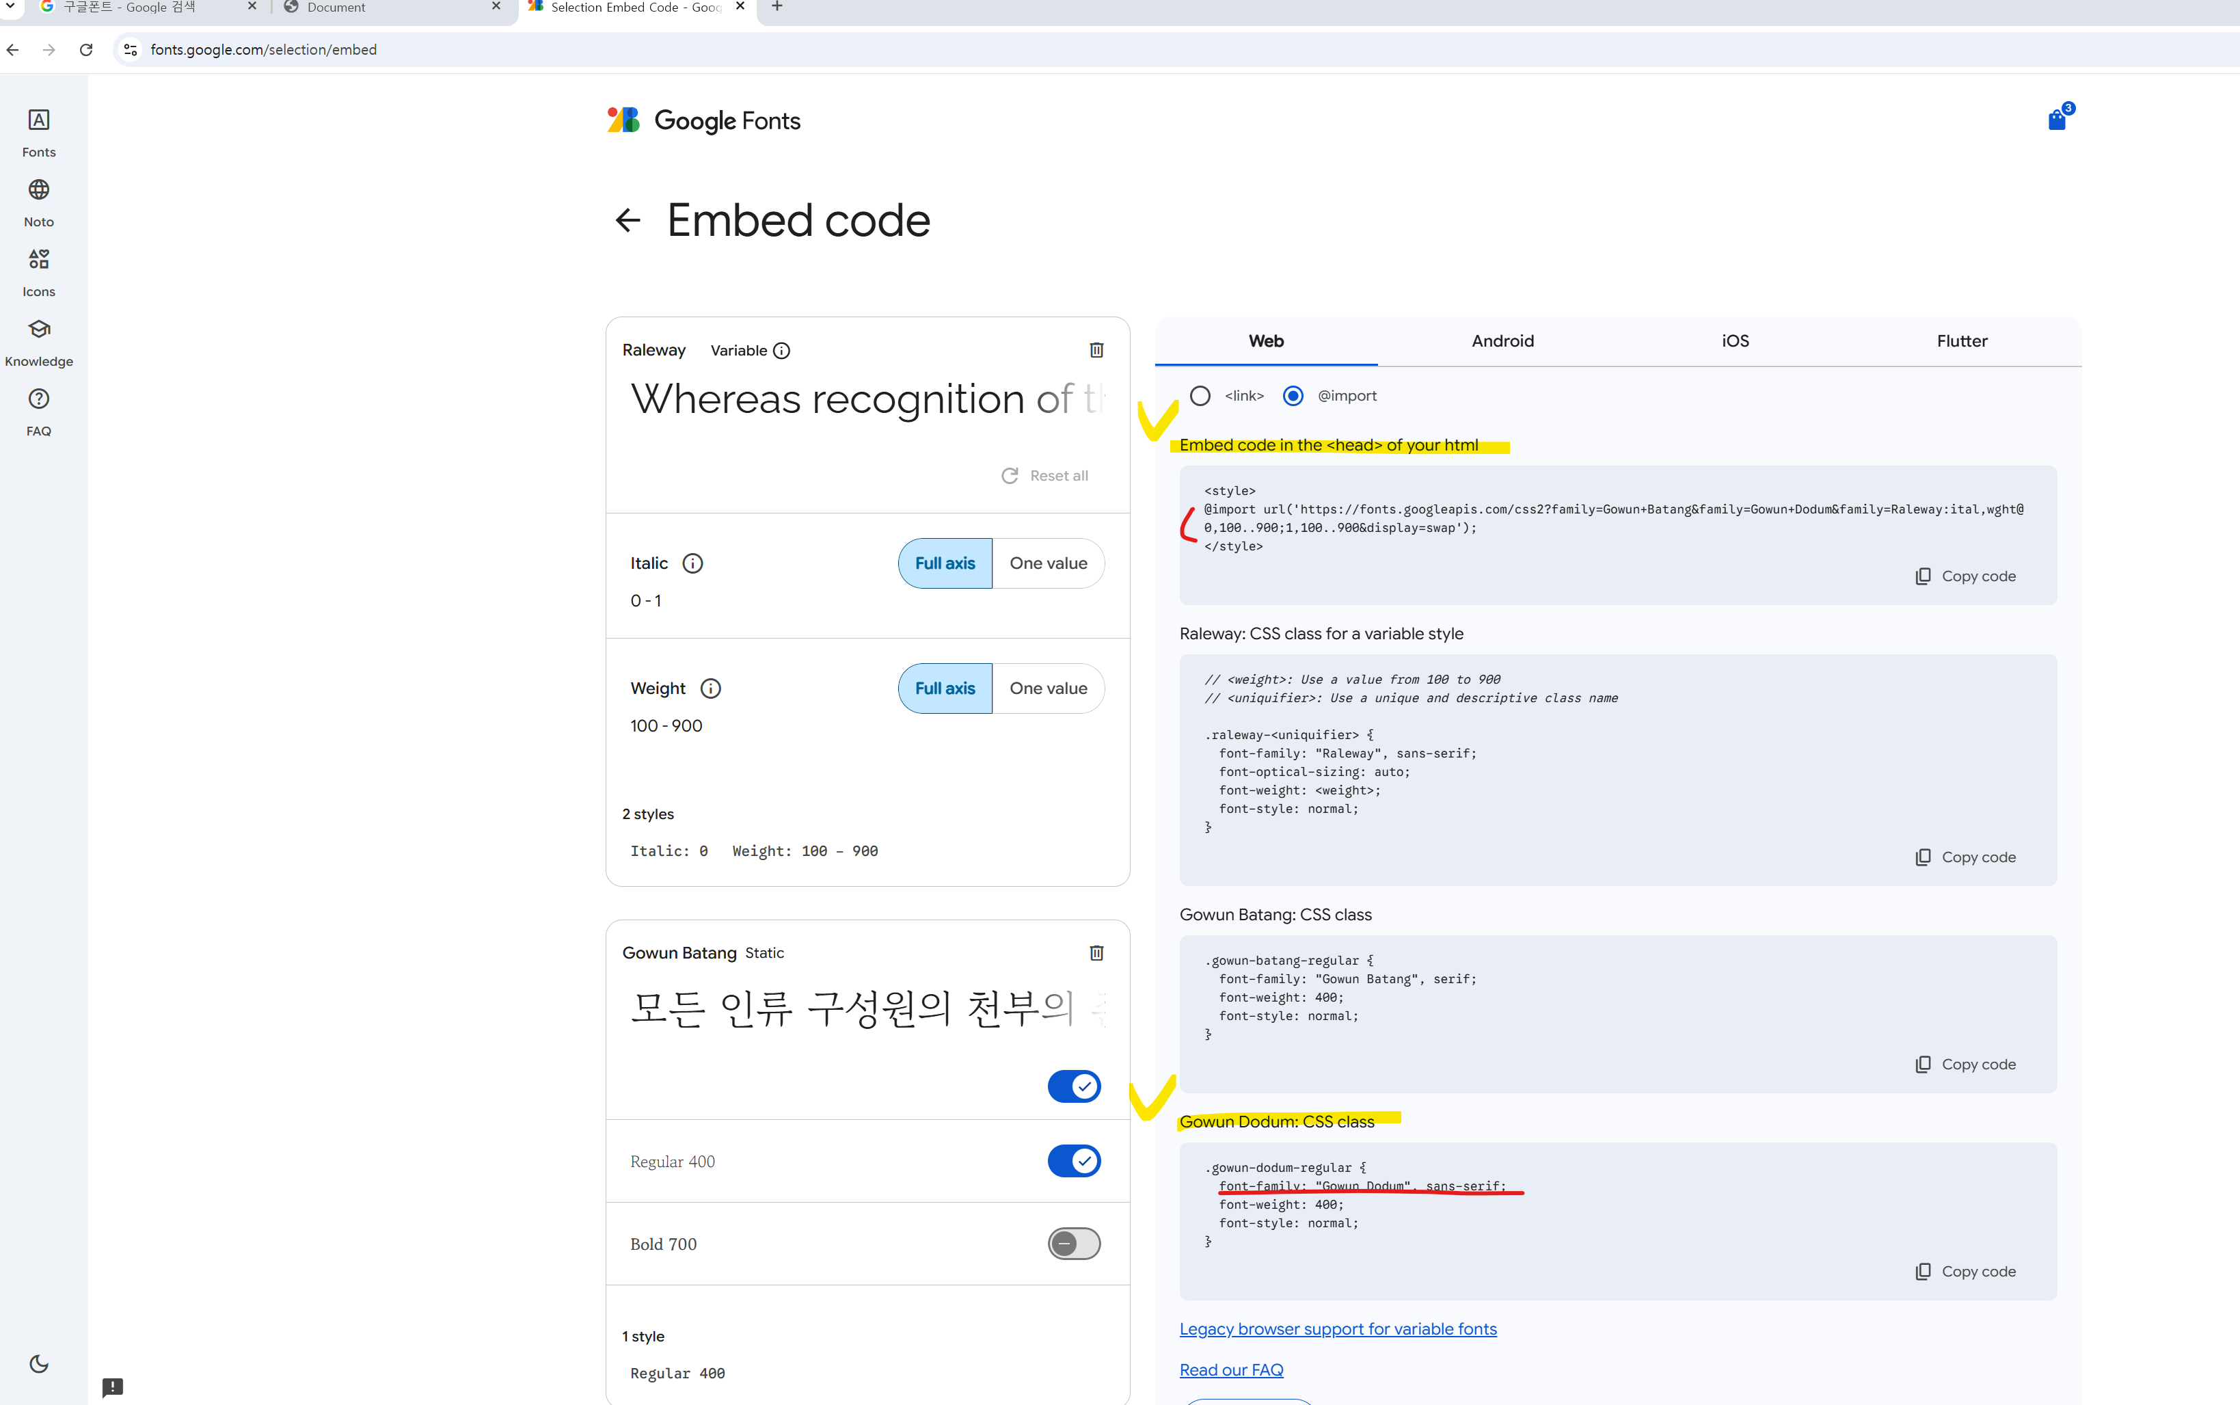Select One value for Italic
This screenshot has height=1405, width=2240.
point(1048,563)
